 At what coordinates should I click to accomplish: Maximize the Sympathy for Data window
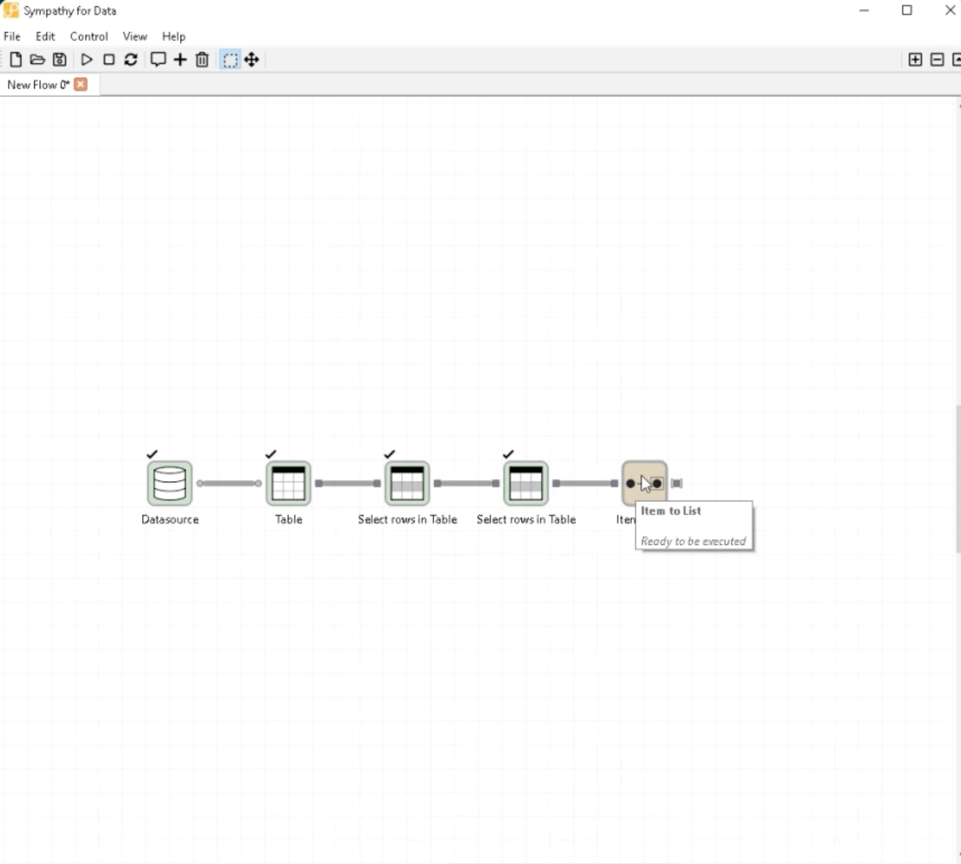(x=907, y=11)
